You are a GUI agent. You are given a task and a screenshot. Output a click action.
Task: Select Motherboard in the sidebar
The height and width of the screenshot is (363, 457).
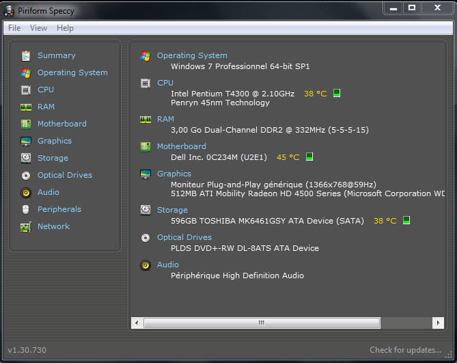click(62, 124)
